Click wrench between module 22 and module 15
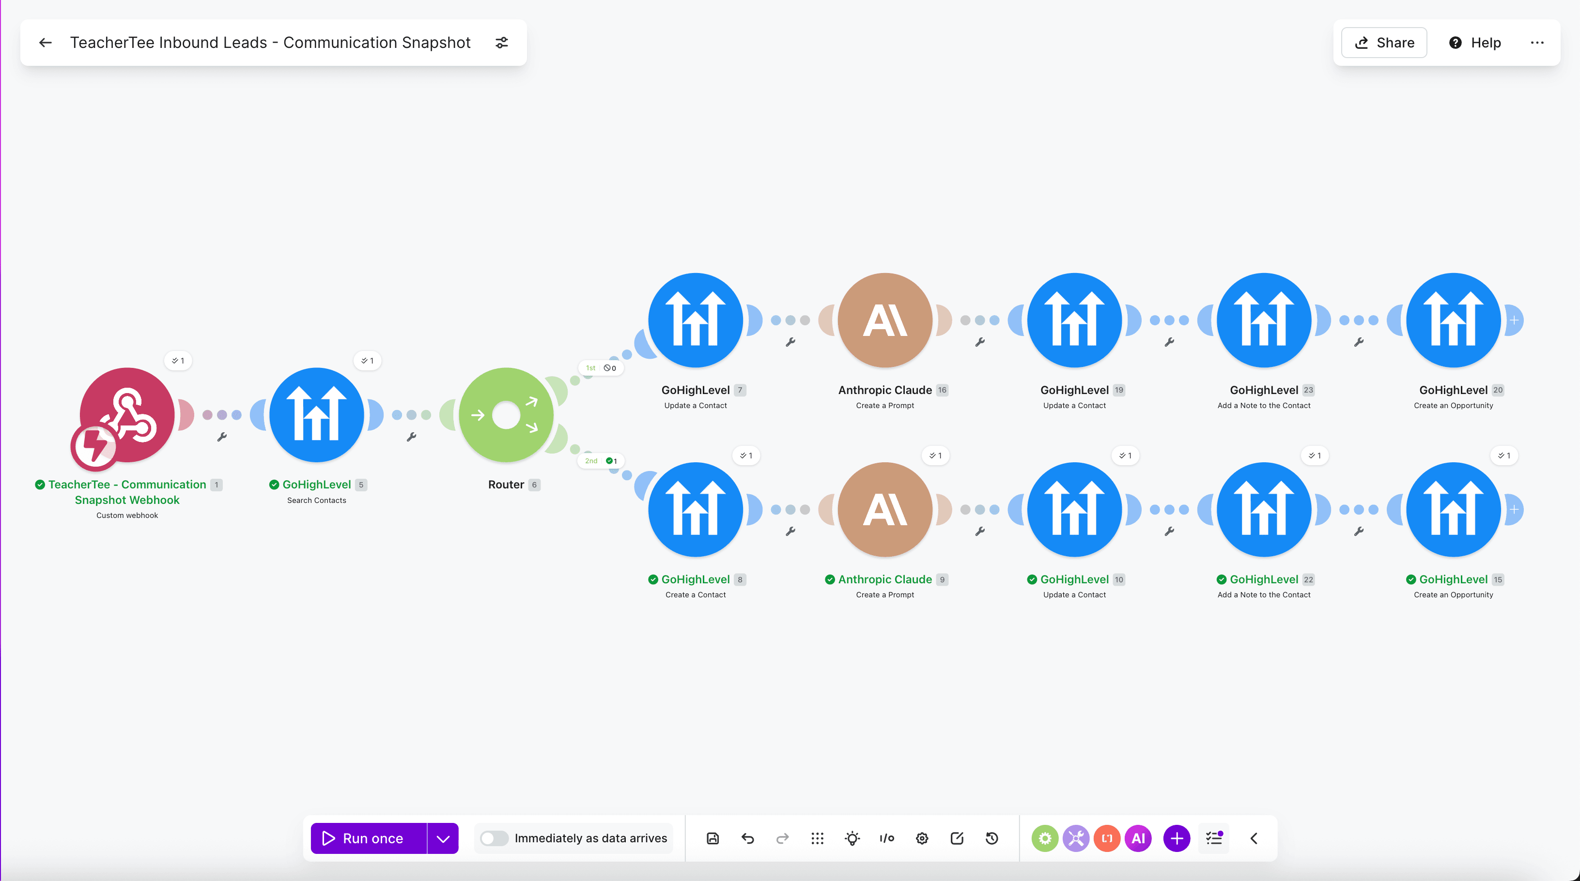1580x881 pixels. pyautogui.click(x=1359, y=532)
